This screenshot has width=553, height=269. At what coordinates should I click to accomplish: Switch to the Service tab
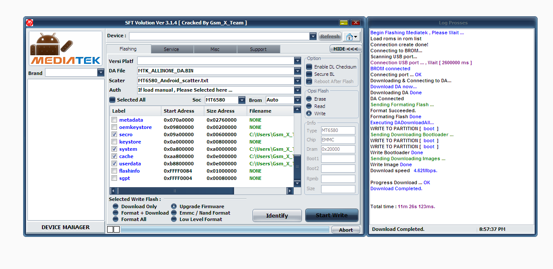tap(171, 49)
